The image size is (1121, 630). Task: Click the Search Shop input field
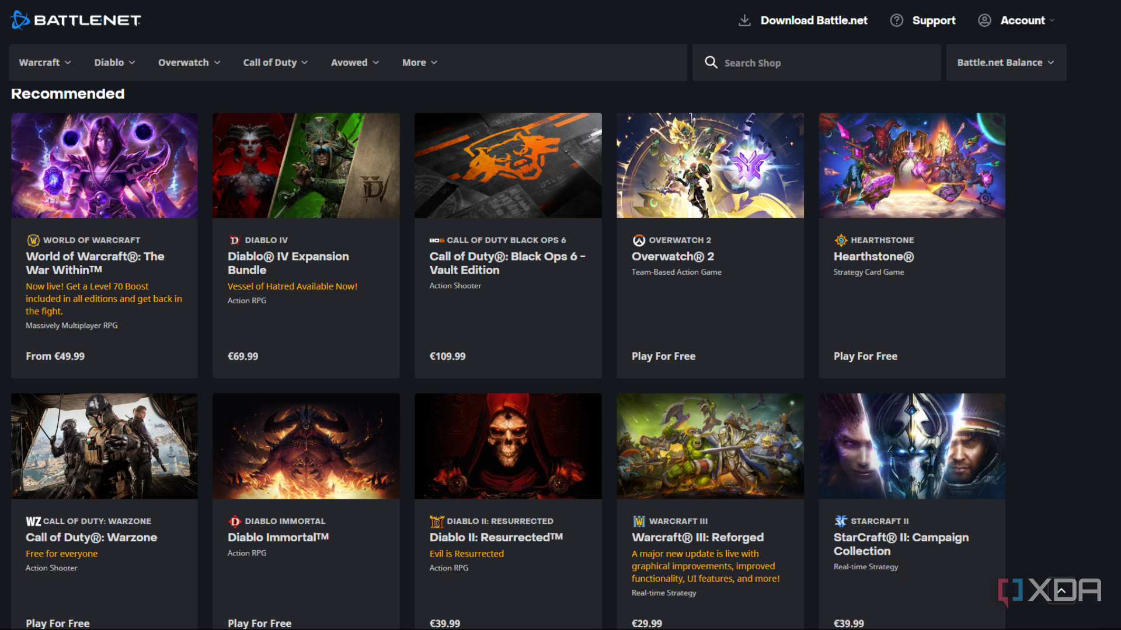coord(816,62)
